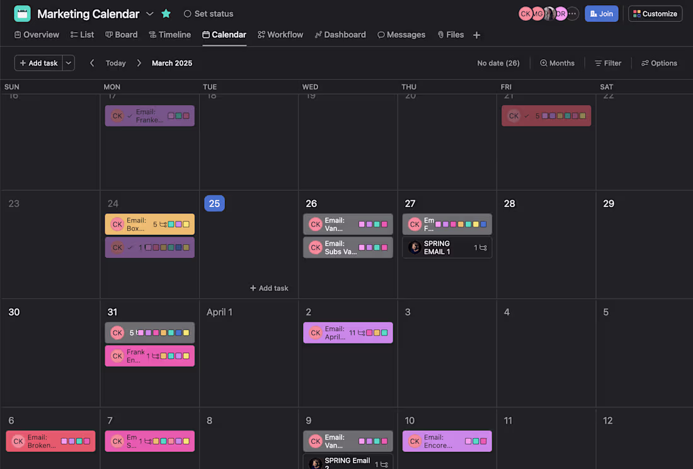Toggle the favorite star for Marketing Calendar
This screenshot has width=693, height=469.
166,14
